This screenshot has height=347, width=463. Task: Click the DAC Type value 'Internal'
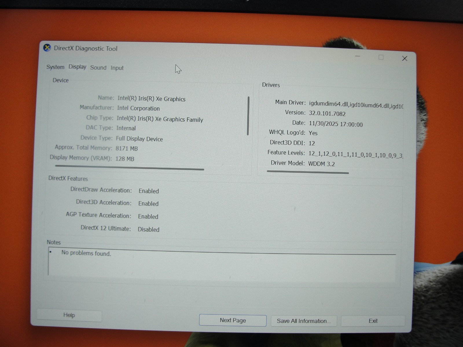[x=126, y=128]
